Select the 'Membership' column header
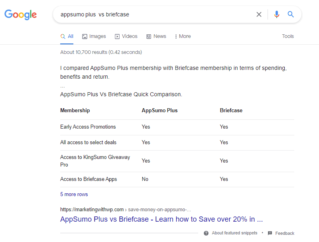 75,110
